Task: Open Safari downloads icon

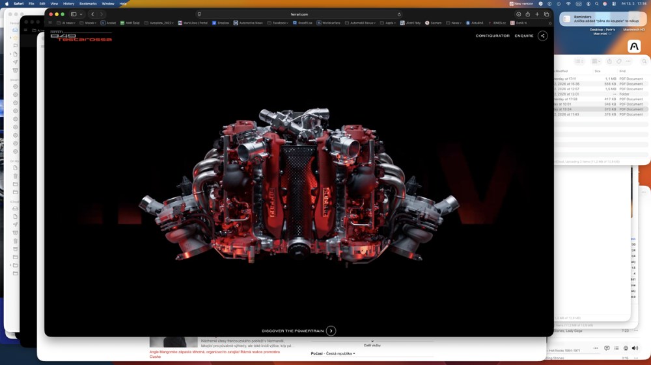Action: click(518, 14)
